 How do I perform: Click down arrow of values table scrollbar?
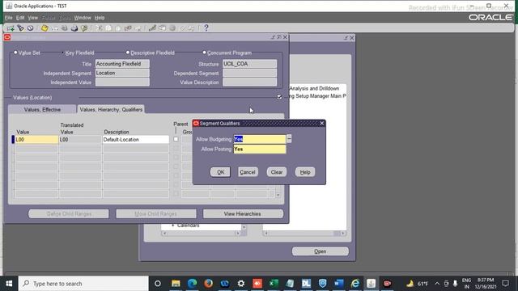point(278,195)
